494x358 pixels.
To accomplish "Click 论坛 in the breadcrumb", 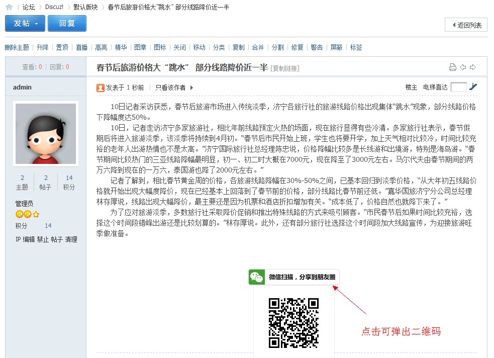I will point(29,7).
